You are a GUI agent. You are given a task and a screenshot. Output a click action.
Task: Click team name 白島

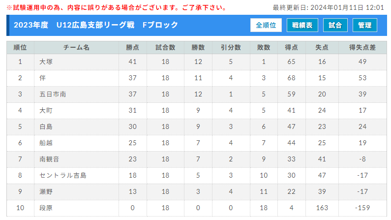click(46, 126)
